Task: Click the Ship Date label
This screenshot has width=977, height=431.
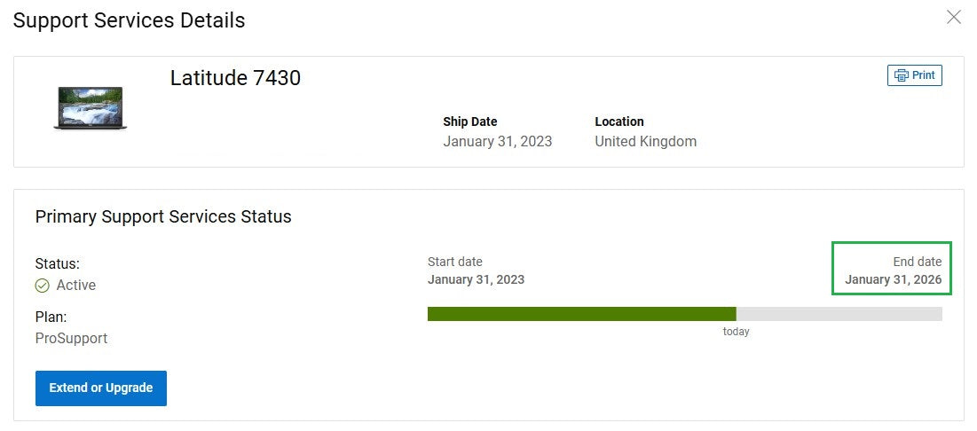Action: (469, 121)
